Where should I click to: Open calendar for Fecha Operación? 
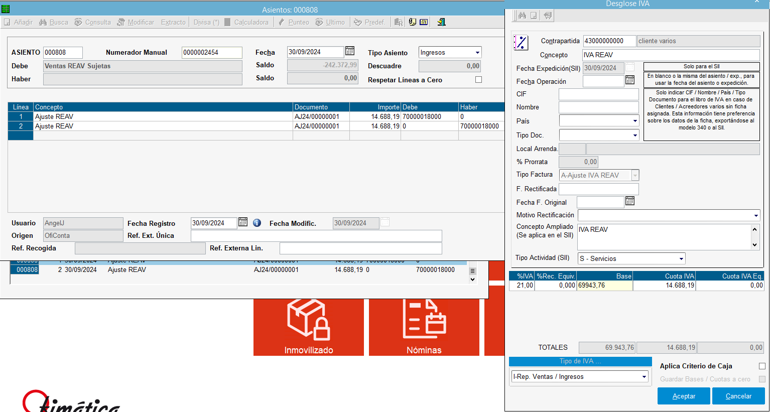pyautogui.click(x=630, y=80)
